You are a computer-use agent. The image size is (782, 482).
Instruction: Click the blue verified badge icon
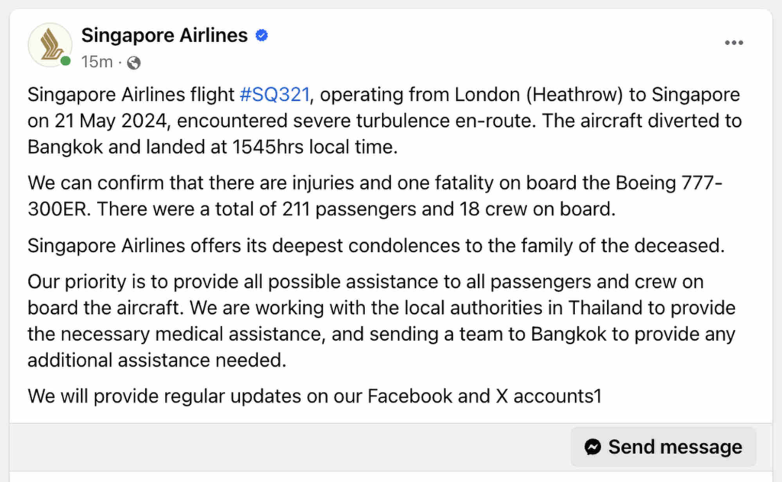261,35
